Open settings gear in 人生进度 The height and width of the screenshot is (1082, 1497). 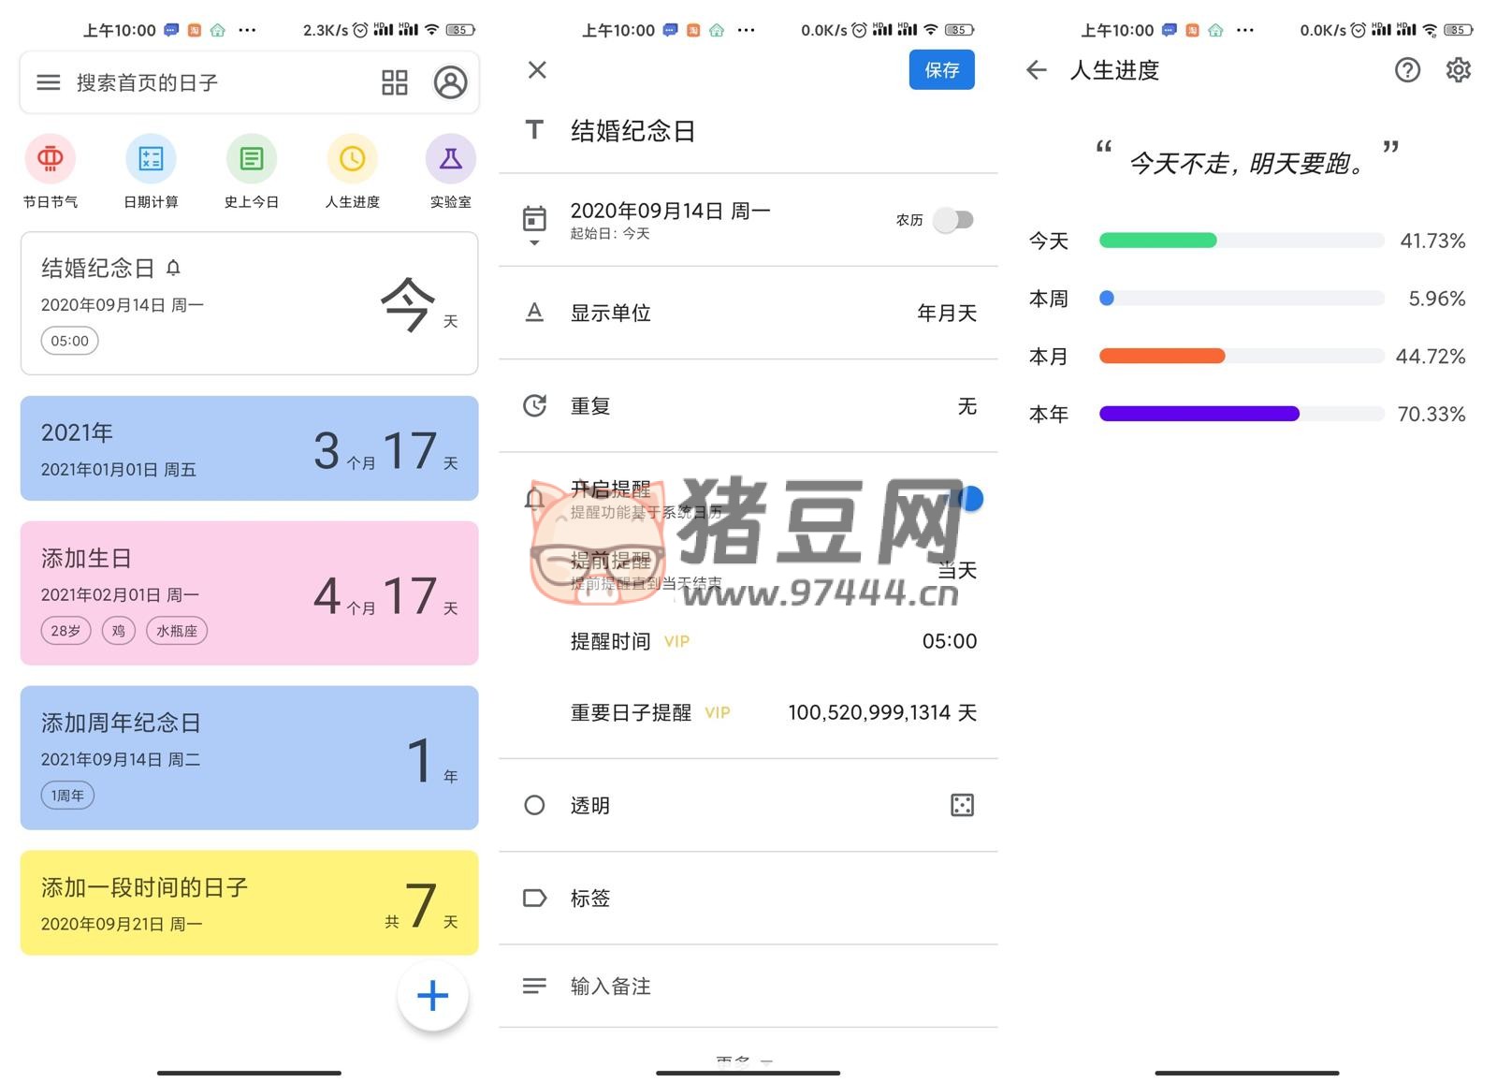point(1458,70)
